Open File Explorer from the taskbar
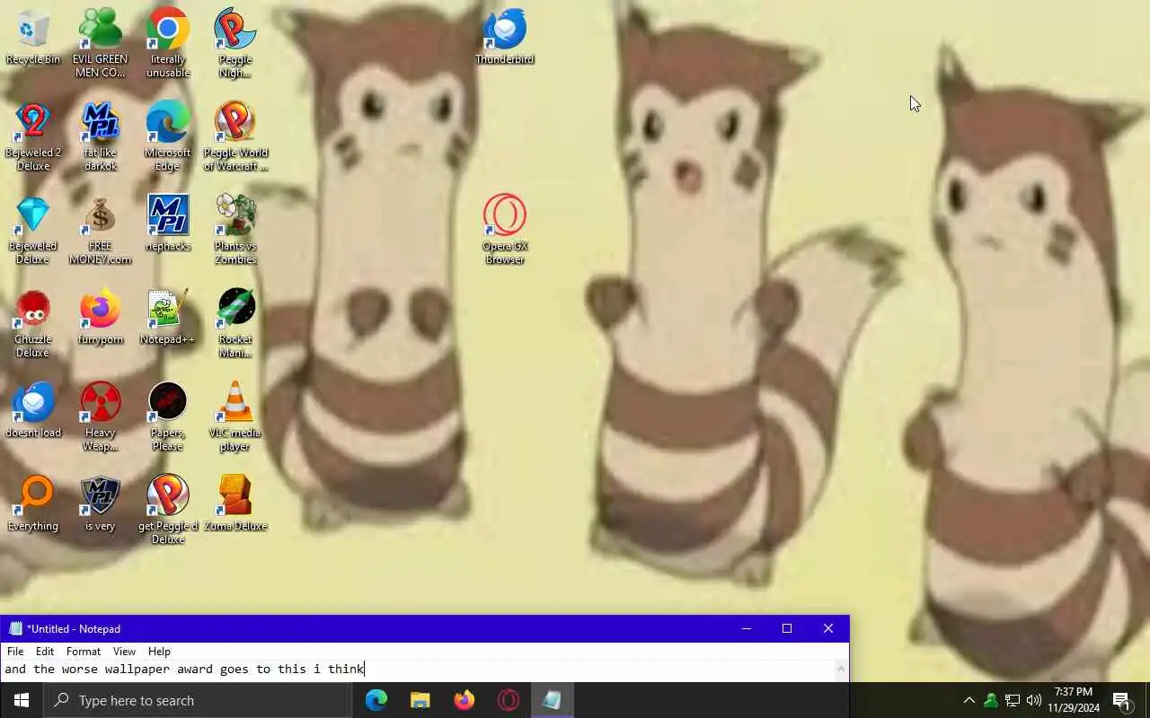Viewport: 1150px width, 718px height. click(420, 700)
